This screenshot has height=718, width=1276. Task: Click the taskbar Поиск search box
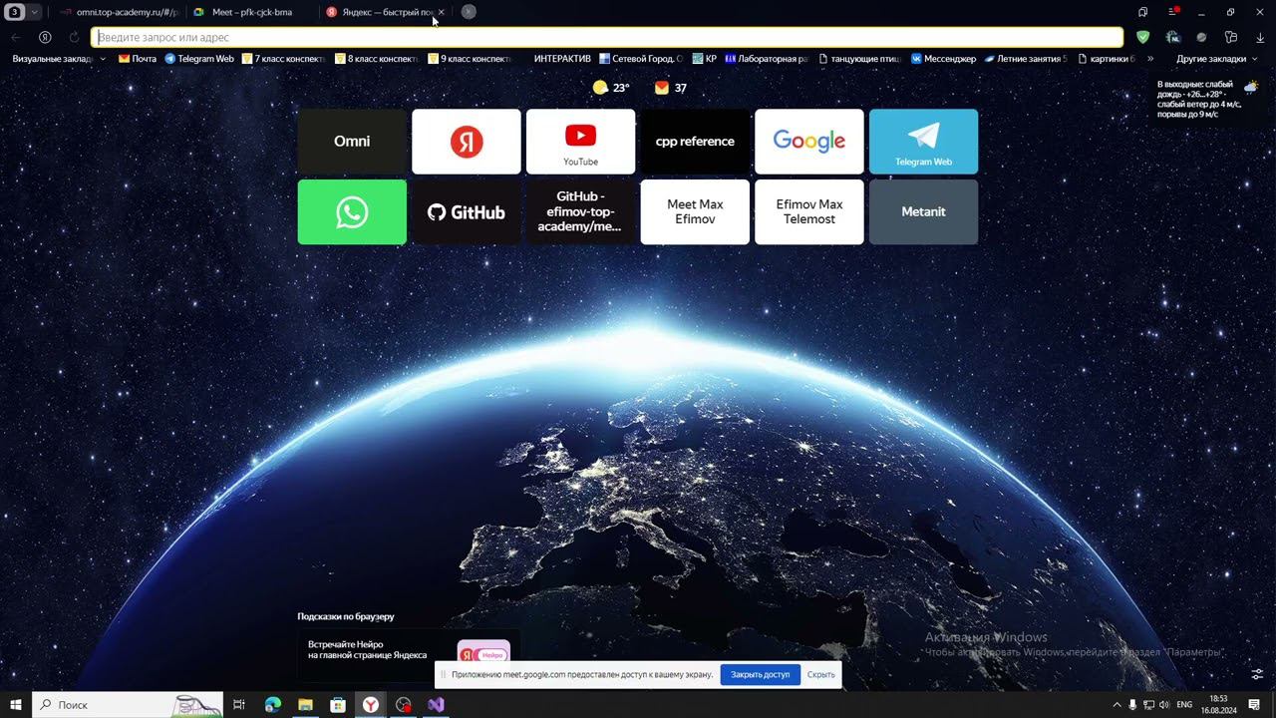click(128, 705)
